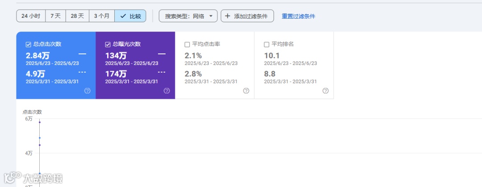Screen dimensions: 482x187
Task: Open help for 总点击次数 card
Action: pos(87,91)
